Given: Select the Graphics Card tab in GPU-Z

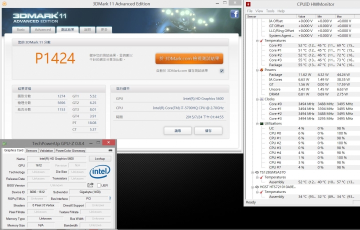Looking at the screenshot, I should pos(14,150).
